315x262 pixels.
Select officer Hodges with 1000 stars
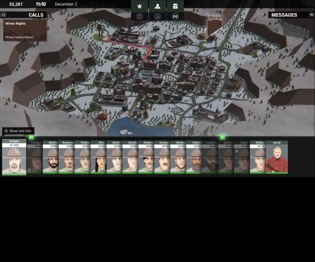[x=14, y=157]
